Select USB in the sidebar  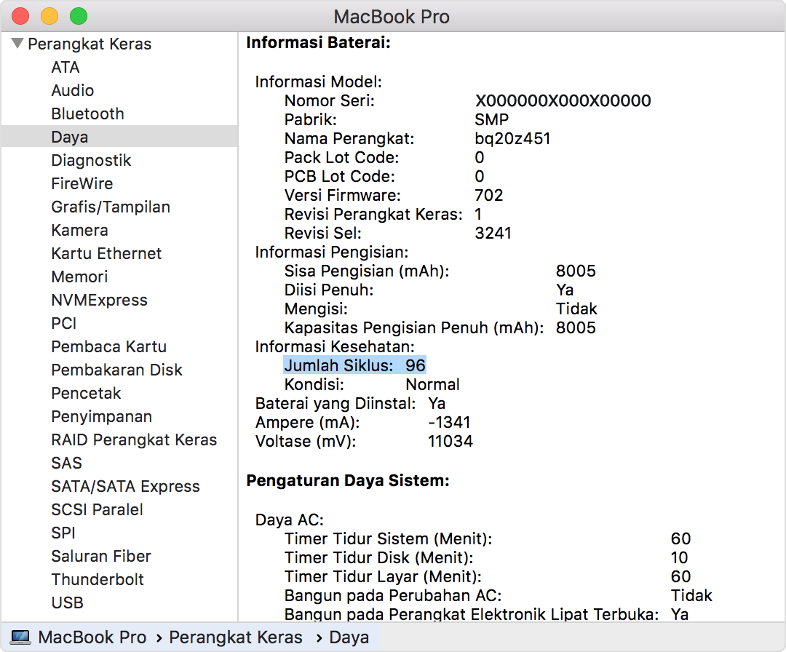(x=67, y=603)
